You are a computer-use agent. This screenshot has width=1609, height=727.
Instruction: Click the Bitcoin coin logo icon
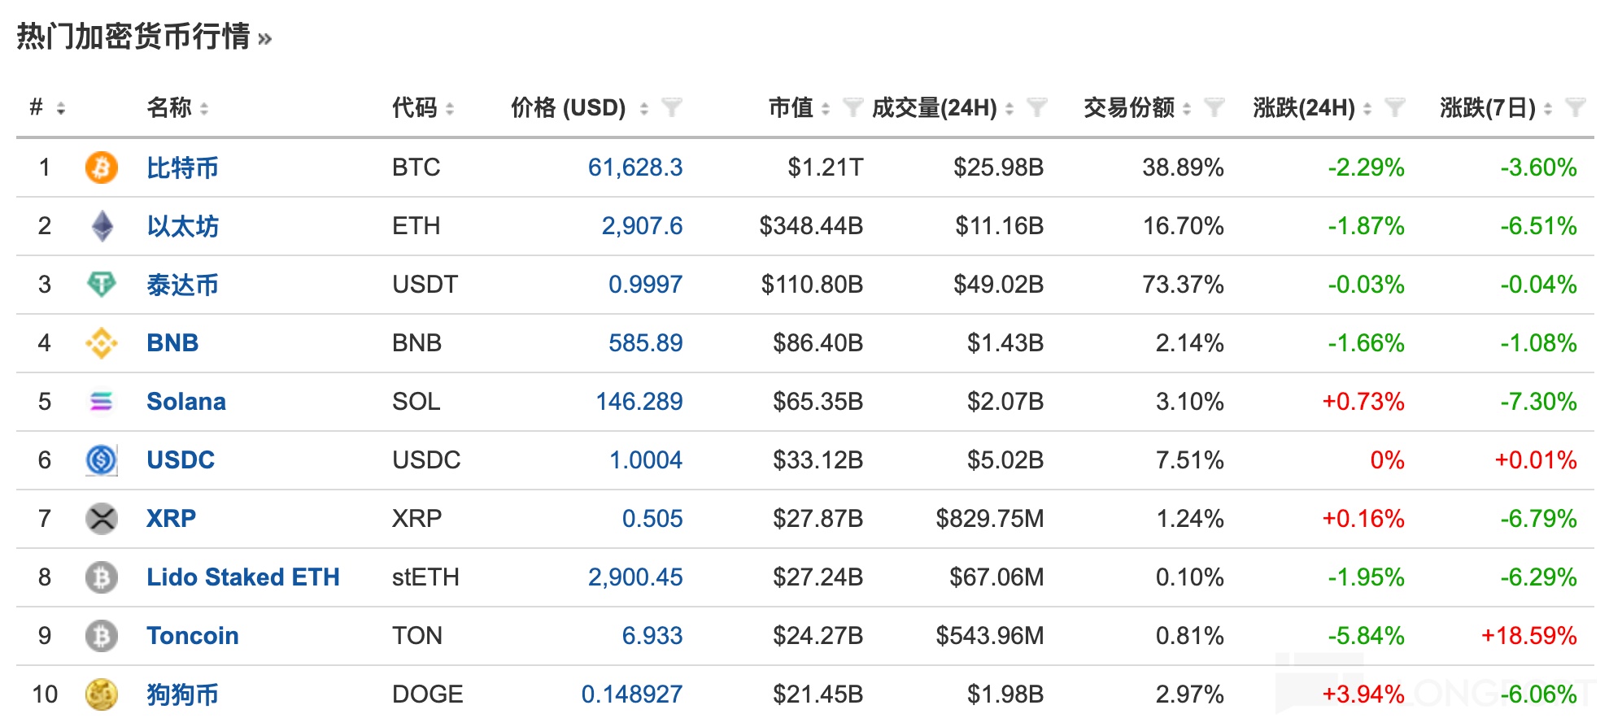pos(102,168)
